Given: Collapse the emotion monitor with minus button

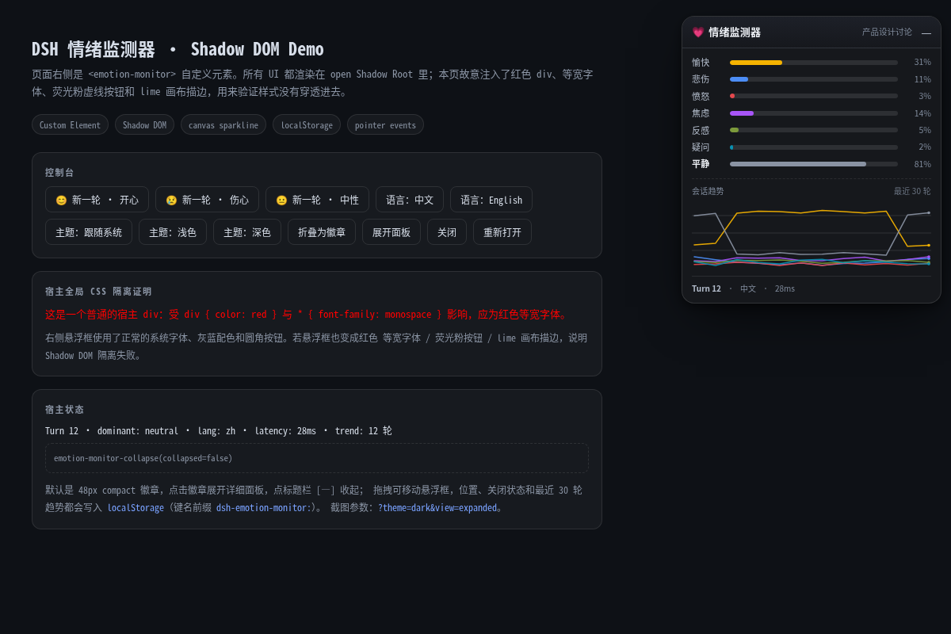Looking at the screenshot, I should (x=926, y=32).
